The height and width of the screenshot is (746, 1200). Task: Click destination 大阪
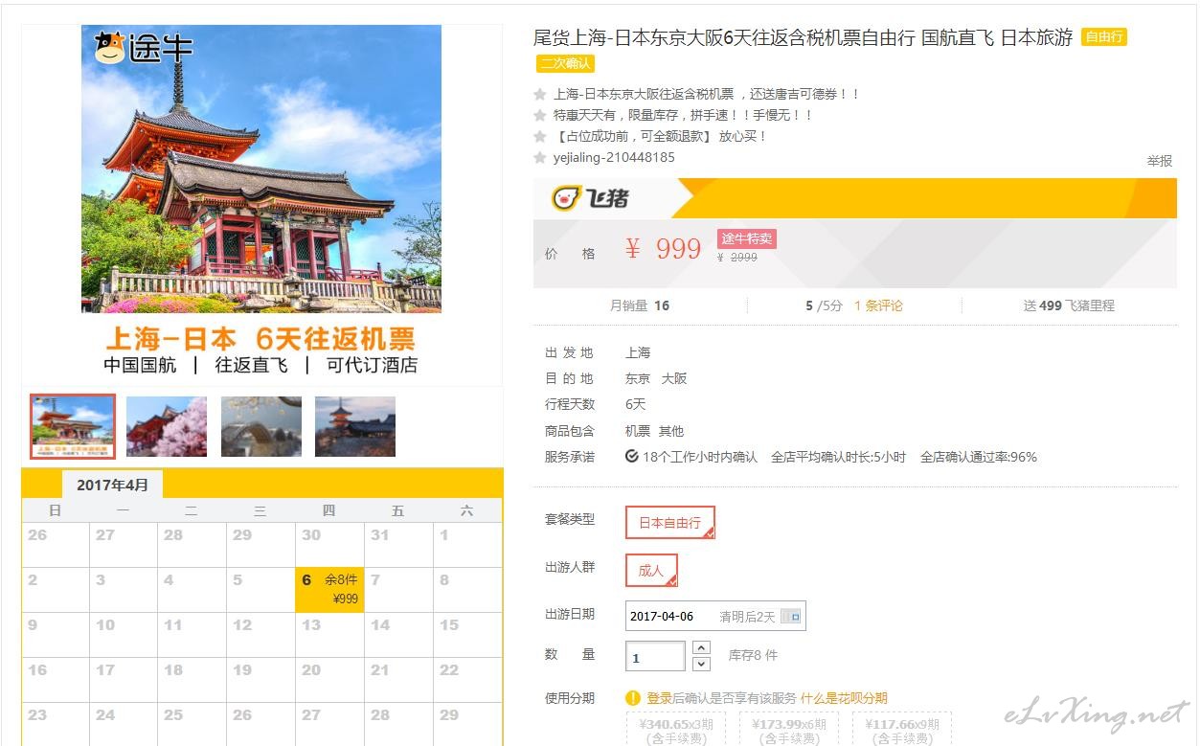tap(674, 378)
